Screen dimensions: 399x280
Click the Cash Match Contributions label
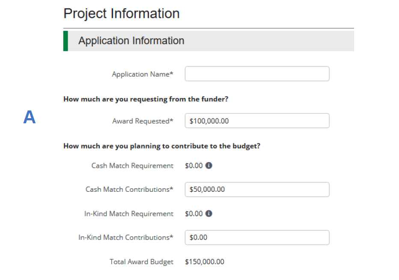(x=129, y=189)
